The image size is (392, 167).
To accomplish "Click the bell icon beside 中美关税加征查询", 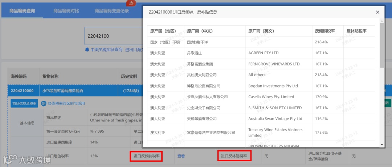I will [87, 50].
